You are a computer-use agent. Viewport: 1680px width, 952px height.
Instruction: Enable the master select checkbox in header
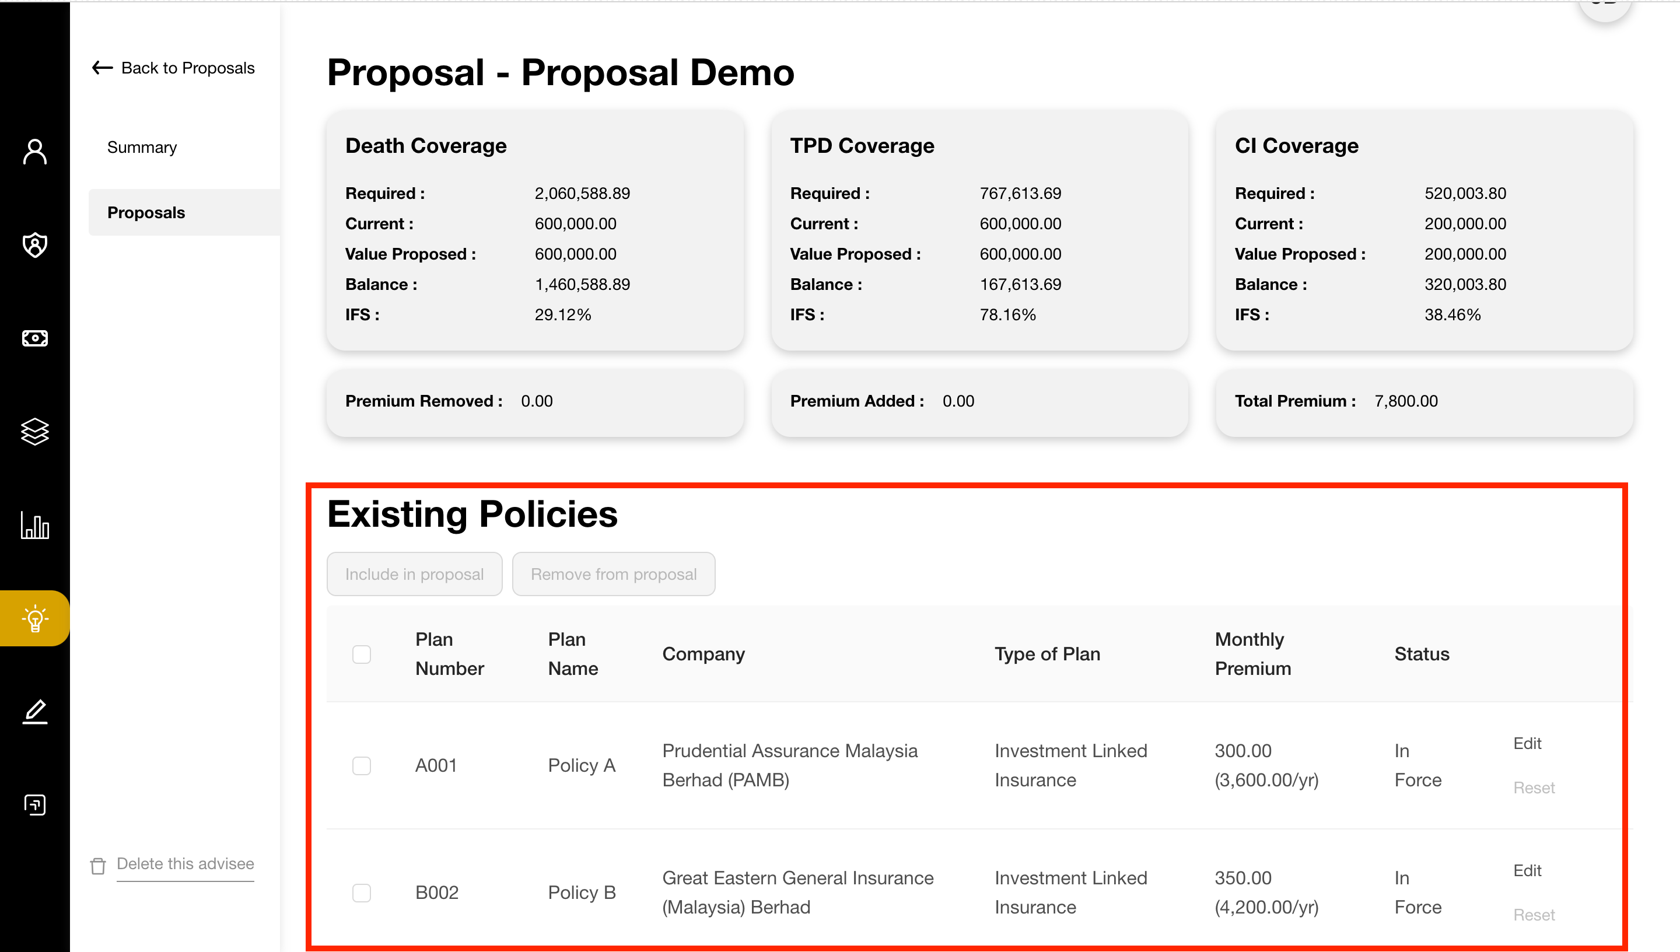point(362,654)
